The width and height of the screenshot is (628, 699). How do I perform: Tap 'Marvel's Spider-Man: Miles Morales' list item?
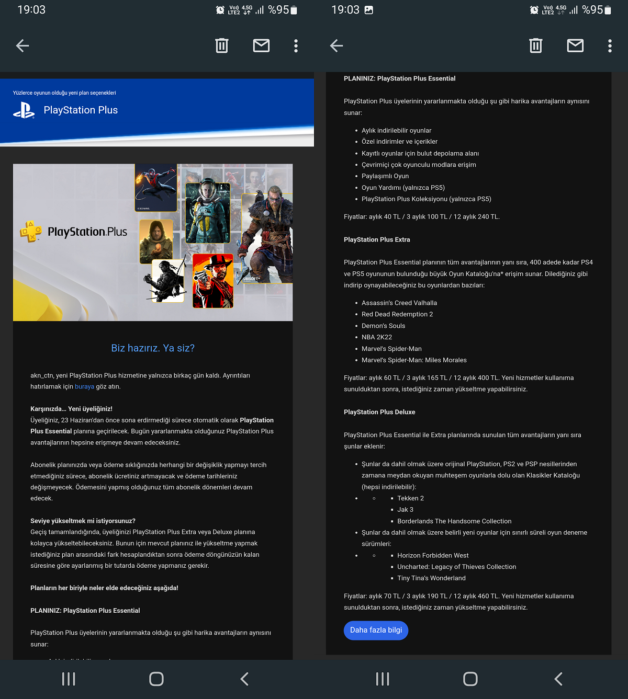tap(414, 360)
